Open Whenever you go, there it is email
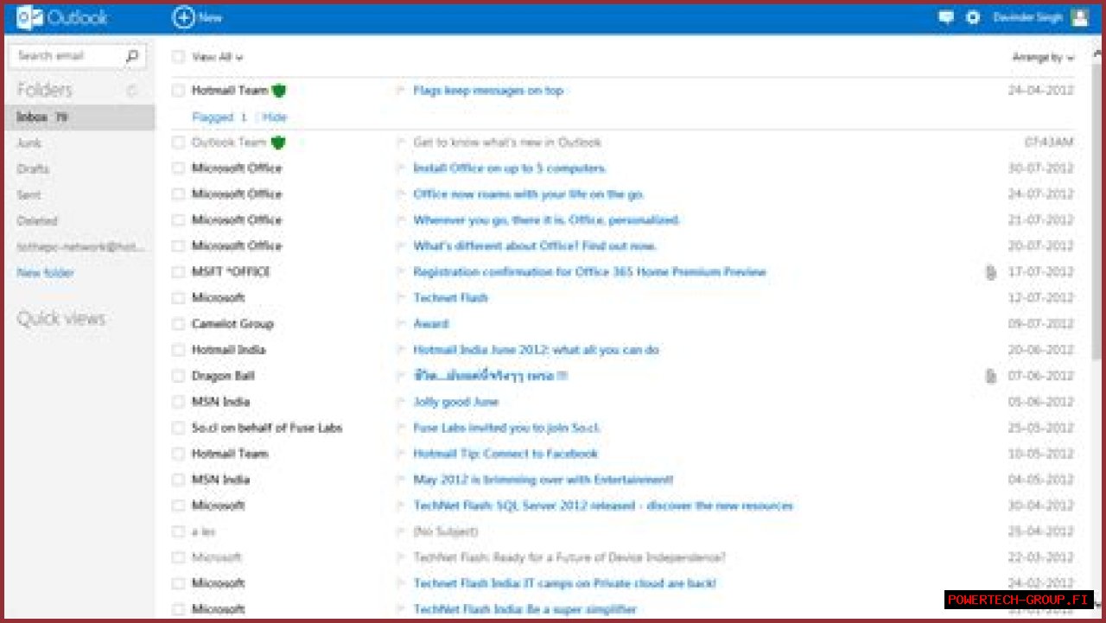The image size is (1106, 623). [x=547, y=220]
